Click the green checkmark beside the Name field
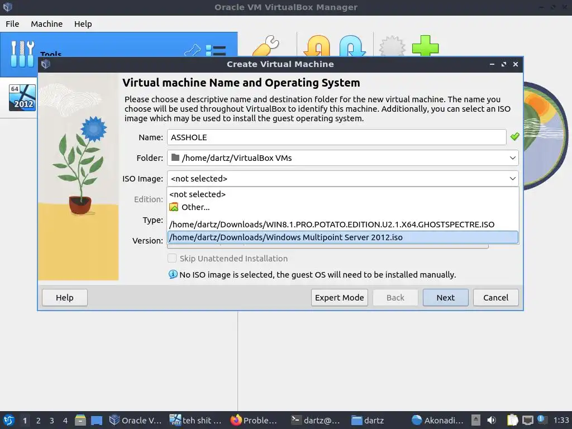The width and height of the screenshot is (572, 429). click(x=514, y=137)
